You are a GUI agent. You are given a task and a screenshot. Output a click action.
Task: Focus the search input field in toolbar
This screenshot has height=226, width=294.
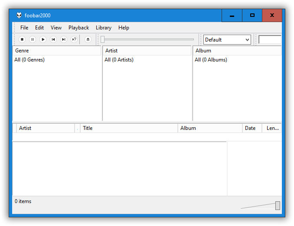[x=270, y=40]
